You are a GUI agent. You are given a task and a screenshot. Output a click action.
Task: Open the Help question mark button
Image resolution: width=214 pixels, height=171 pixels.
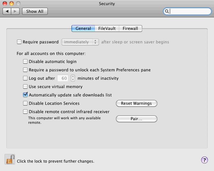tap(204, 160)
